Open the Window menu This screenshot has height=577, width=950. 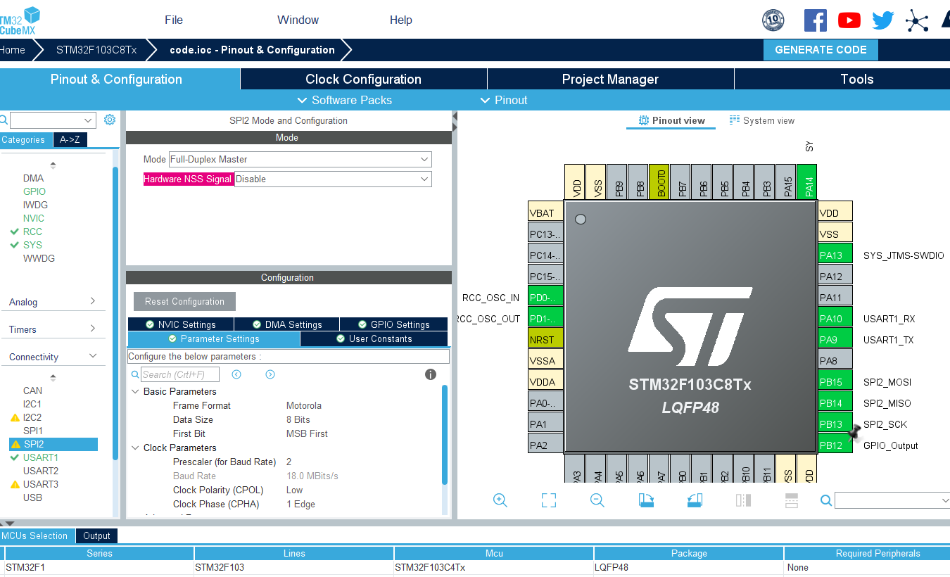tap(298, 20)
